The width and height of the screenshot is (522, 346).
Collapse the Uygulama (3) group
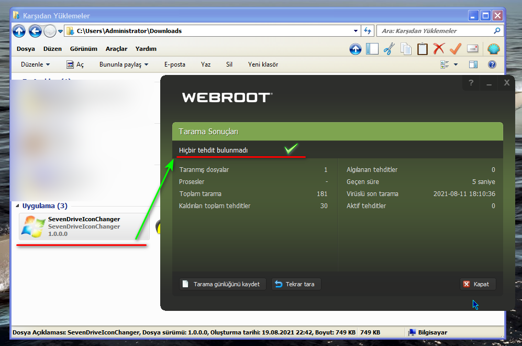(x=17, y=206)
